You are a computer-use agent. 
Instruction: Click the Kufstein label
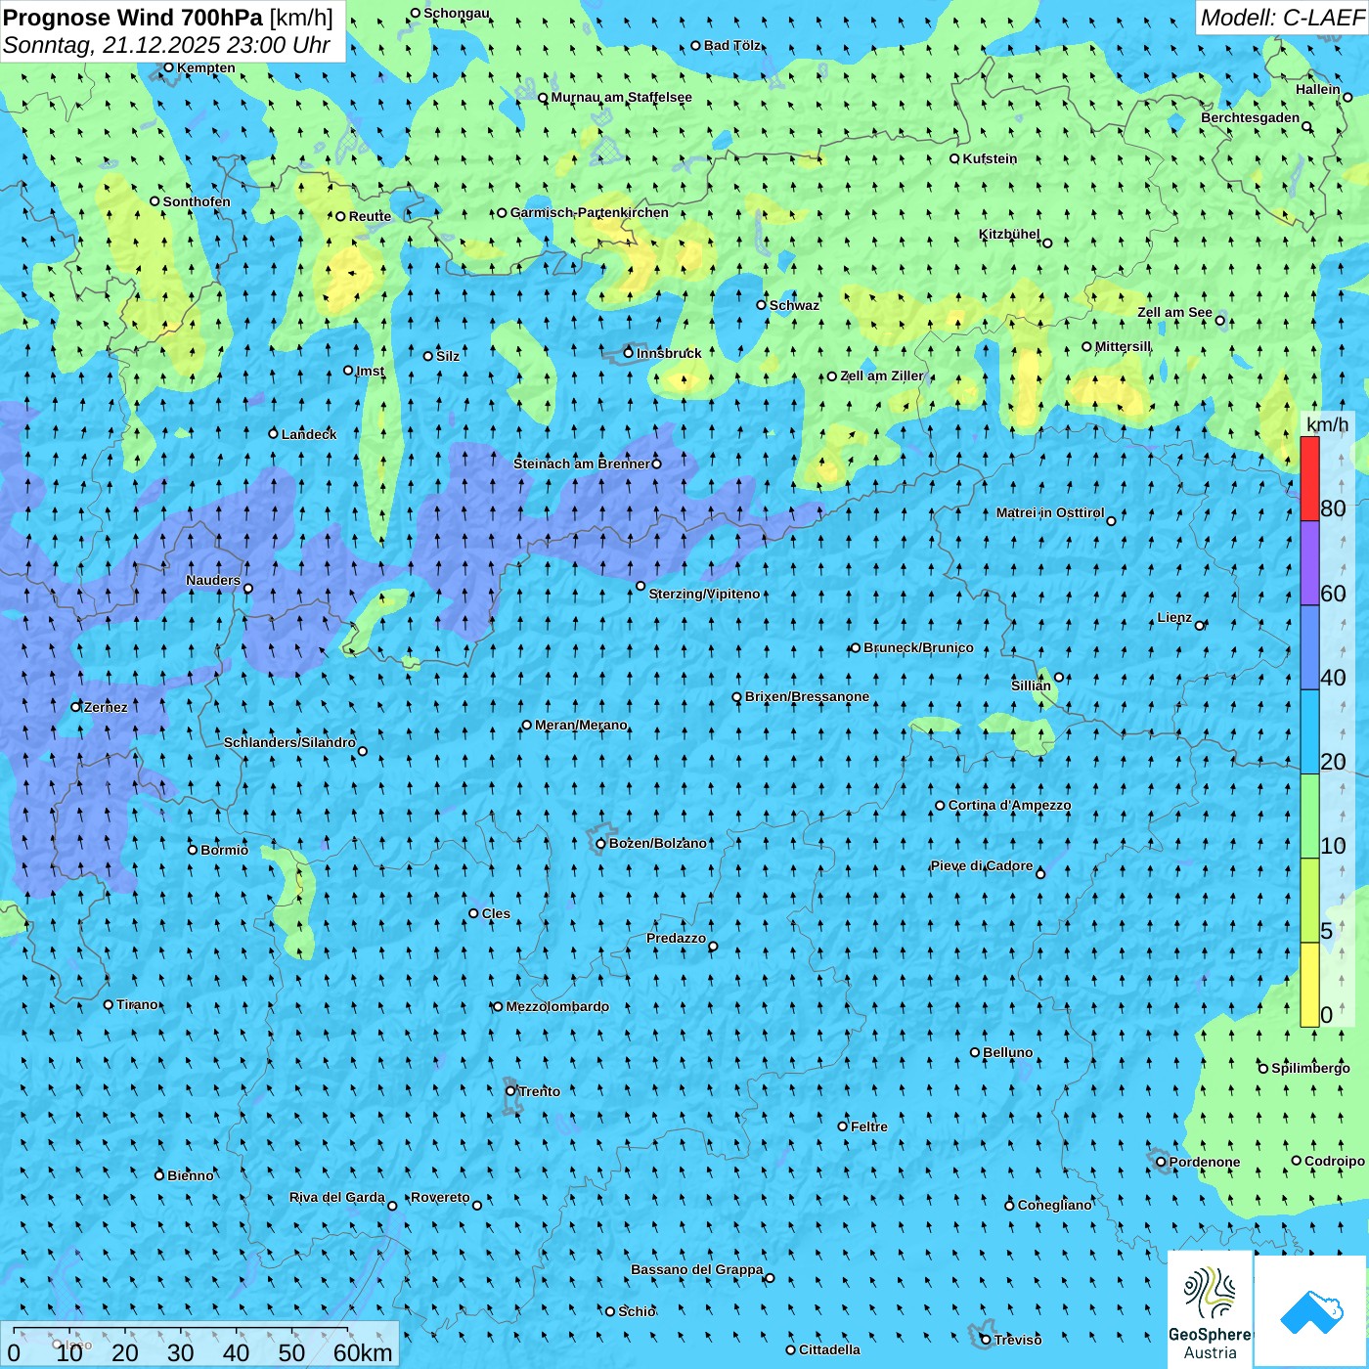click(x=990, y=158)
